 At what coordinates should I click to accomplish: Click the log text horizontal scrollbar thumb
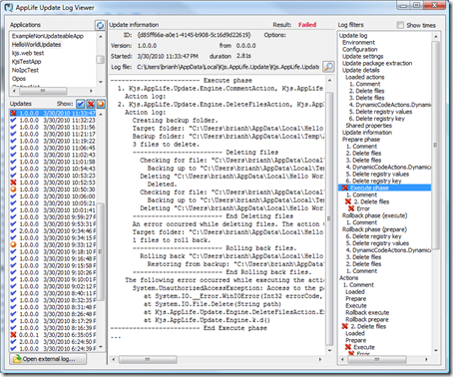(148, 359)
